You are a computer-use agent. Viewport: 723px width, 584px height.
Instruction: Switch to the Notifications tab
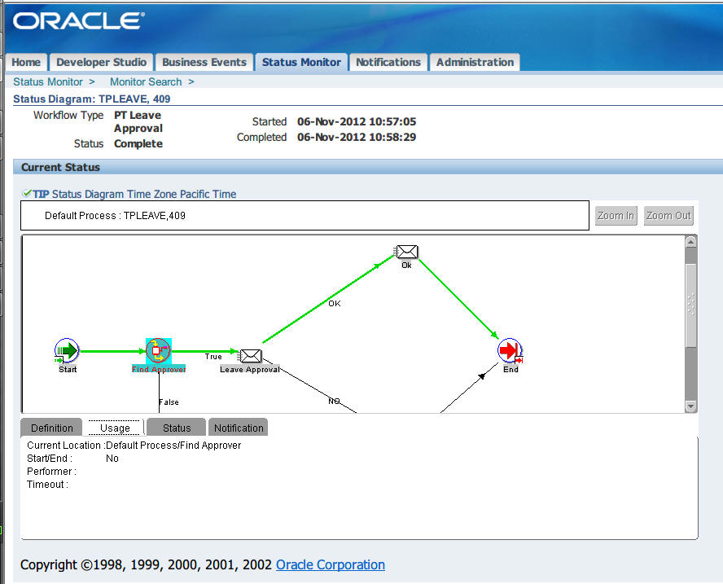click(x=388, y=62)
